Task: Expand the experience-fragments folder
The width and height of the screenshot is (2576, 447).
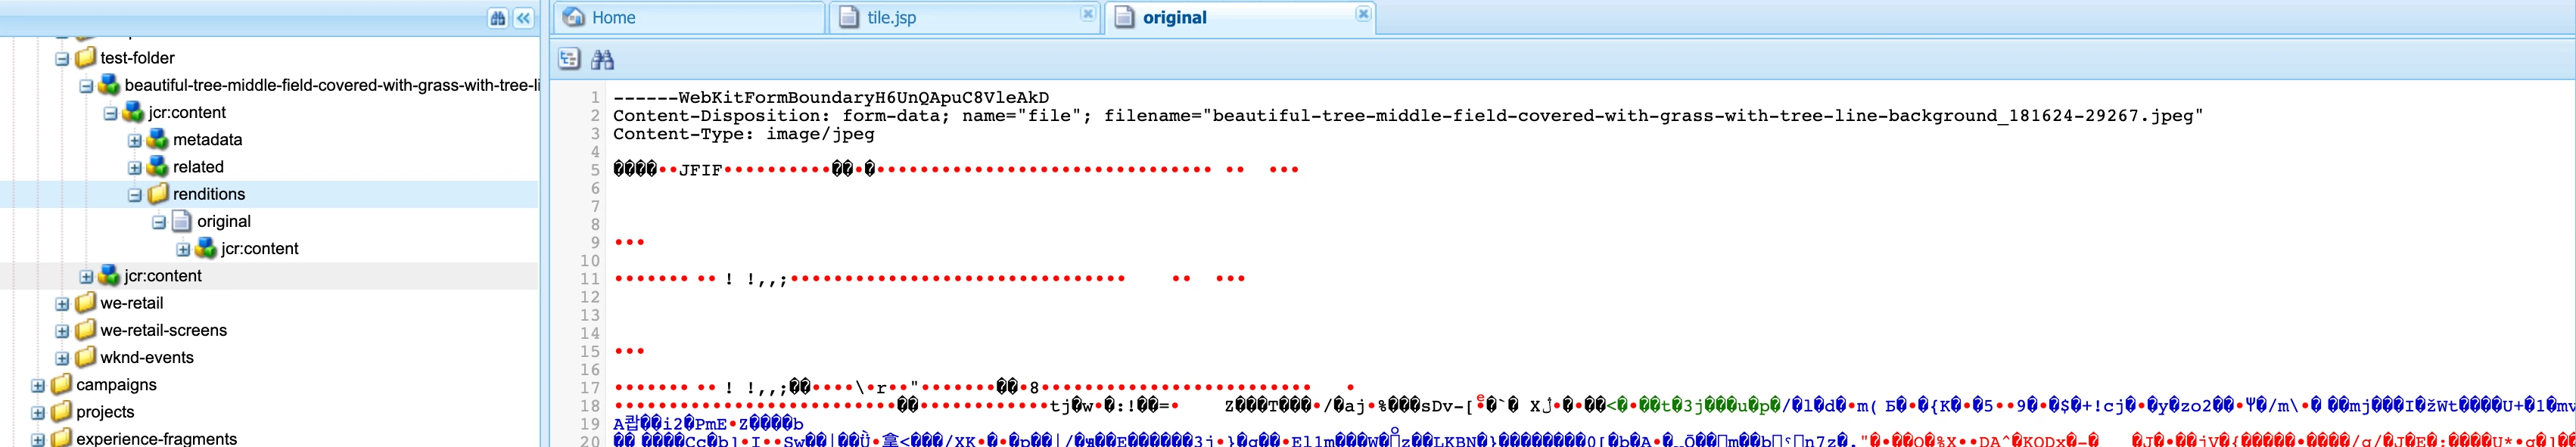Action: tap(38, 439)
